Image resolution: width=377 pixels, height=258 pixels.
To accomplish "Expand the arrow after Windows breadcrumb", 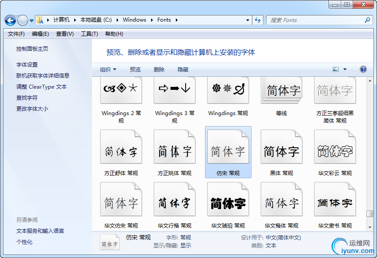I will click(152, 20).
